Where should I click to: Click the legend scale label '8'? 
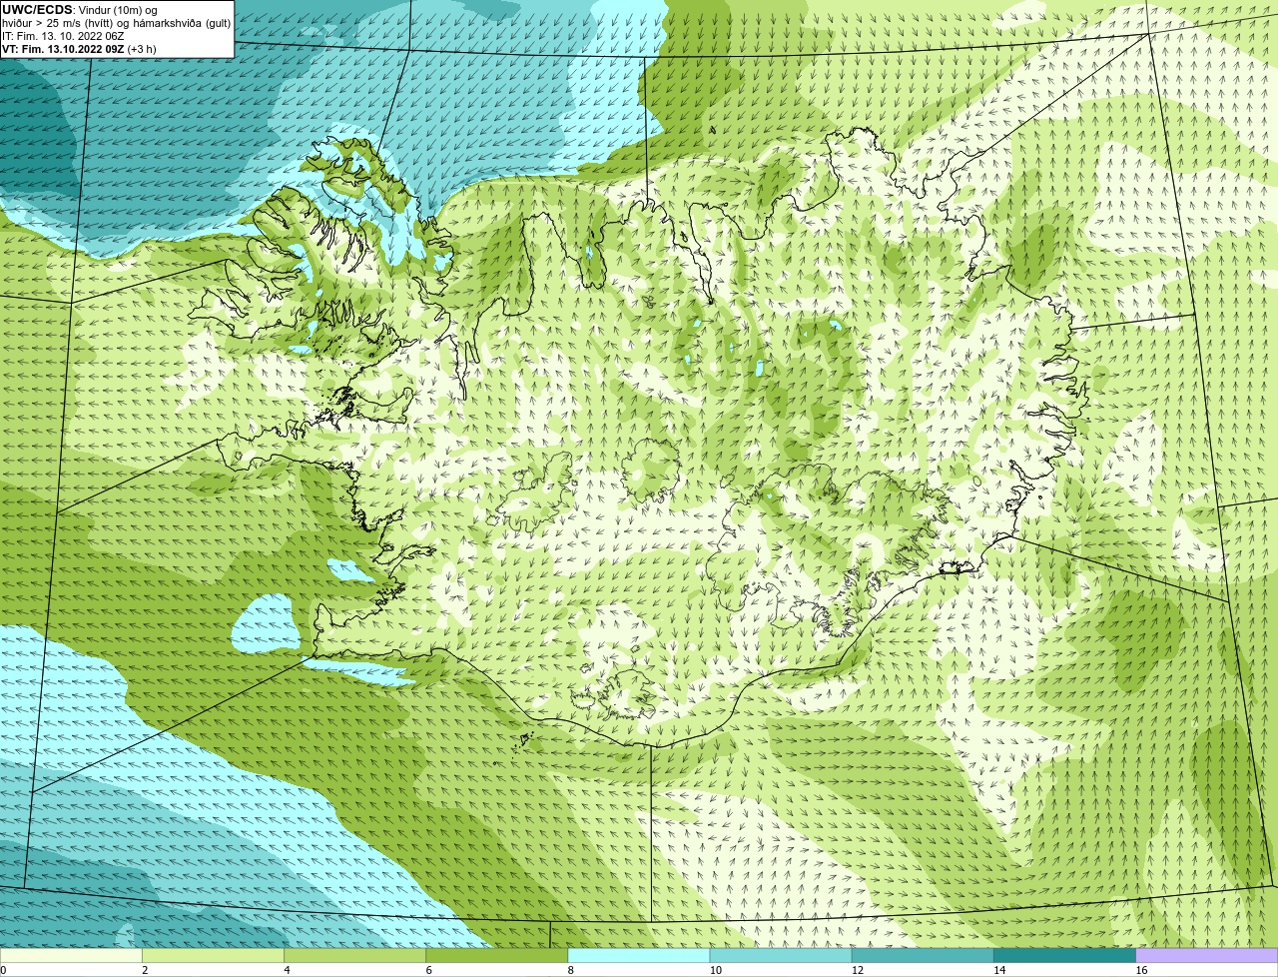[571, 970]
